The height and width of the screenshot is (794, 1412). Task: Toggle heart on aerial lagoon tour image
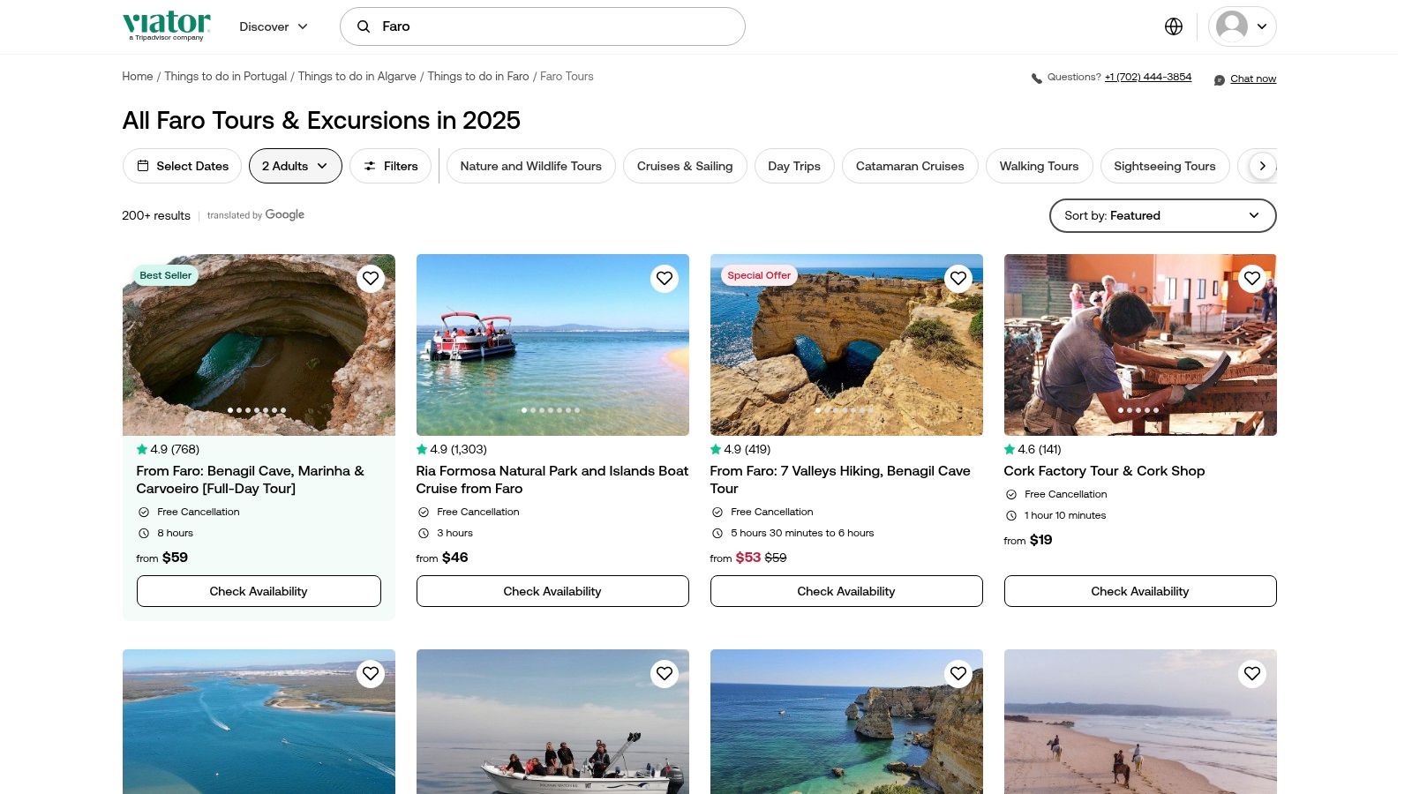(x=371, y=674)
